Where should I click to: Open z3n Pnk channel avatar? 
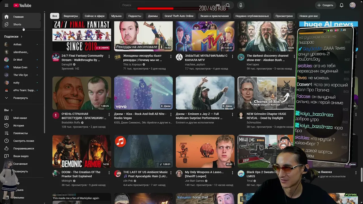(117, 173)
